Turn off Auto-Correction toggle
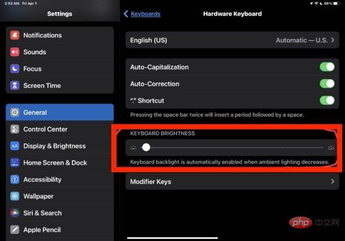 (x=327, y=84)
